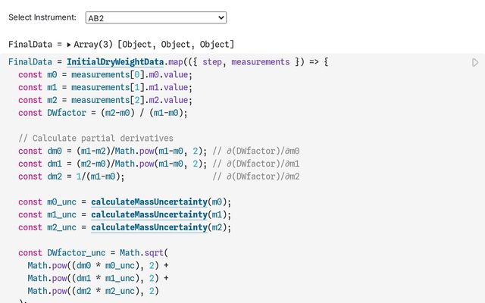The width and height of the screenshot is (485, 303).
Task: Run the cell with the play icon
Action: 475,63
